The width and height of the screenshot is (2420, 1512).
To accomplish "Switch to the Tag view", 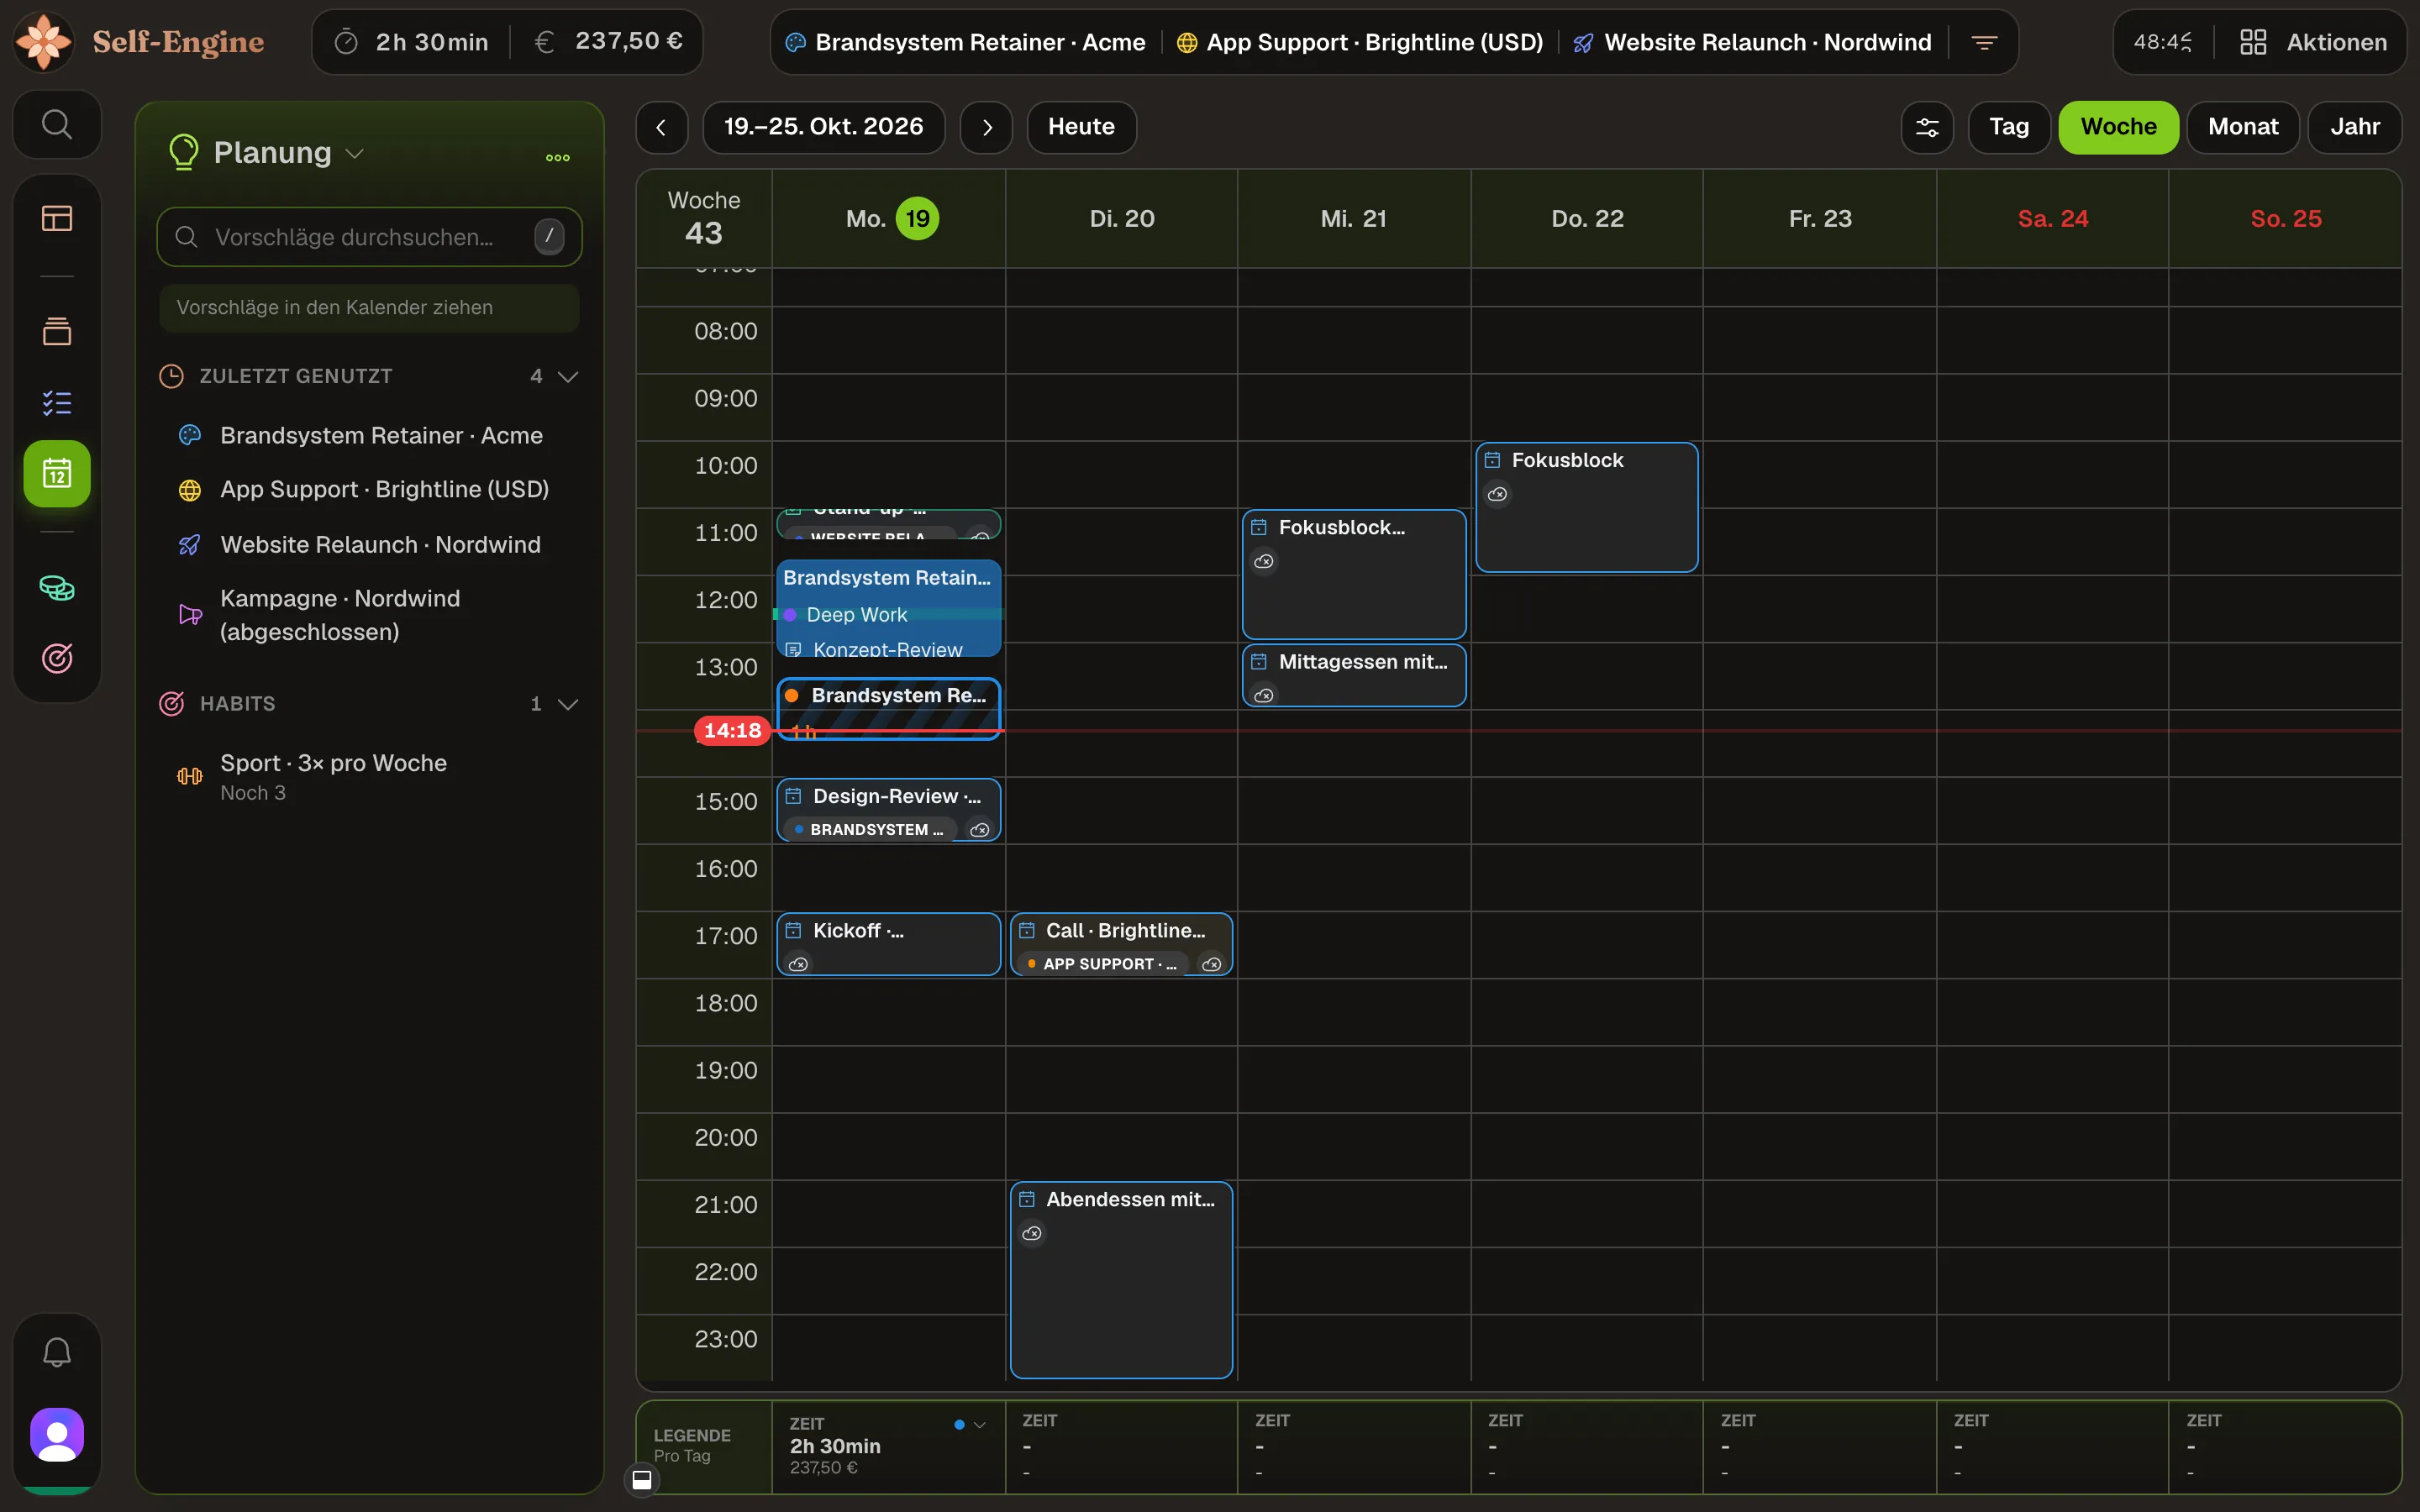I will [x=2008, y=127].
